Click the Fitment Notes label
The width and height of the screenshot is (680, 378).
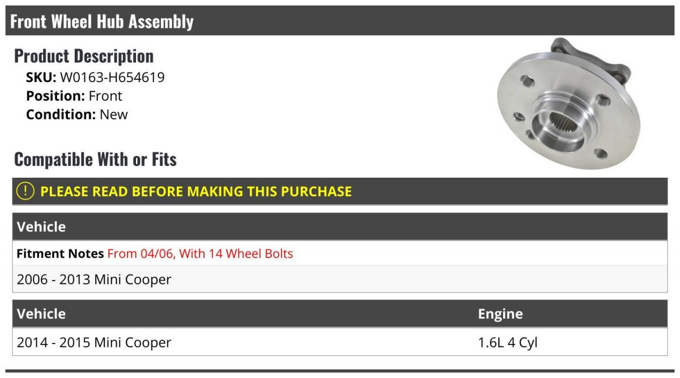(60, 254)
